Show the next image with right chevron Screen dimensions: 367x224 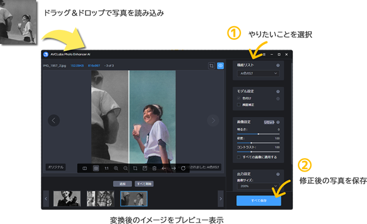[213, 120]
